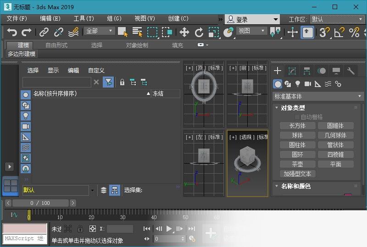Open the 默认 layer dropdown arrow
The height and width of the screenshot is (247, 367).
coord(92,190)
